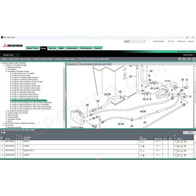196x196 pixels.
Task: Expand the Electric System node
Action: click(6, 115)
